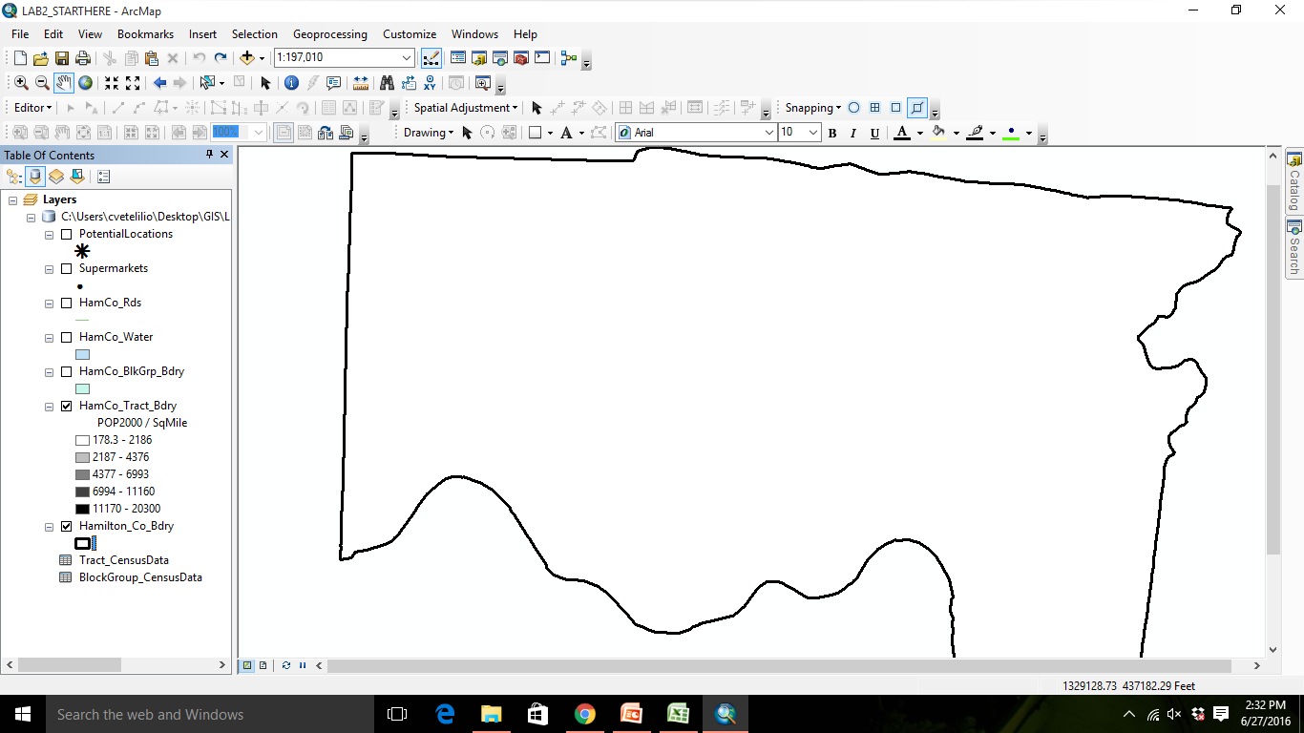Open the Create Viewer Window tool

pos(482,83)
